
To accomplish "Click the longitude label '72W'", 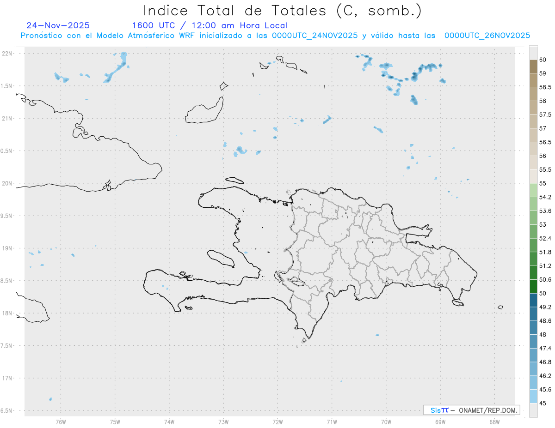I will (x=277, y=421).
